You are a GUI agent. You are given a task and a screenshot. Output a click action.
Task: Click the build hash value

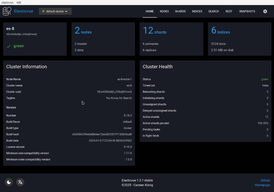[x=102, y=134]
